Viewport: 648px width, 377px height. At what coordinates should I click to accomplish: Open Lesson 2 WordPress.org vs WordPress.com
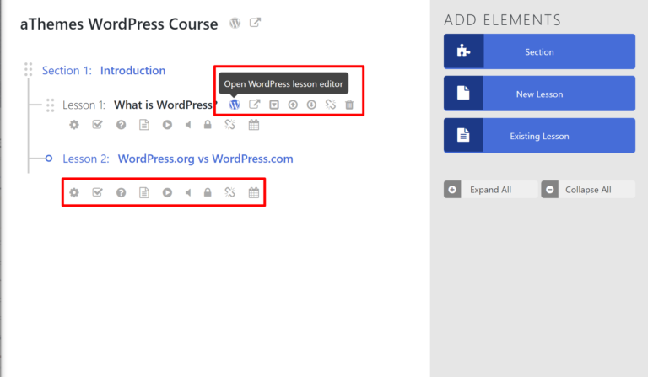tap(205, 159)
